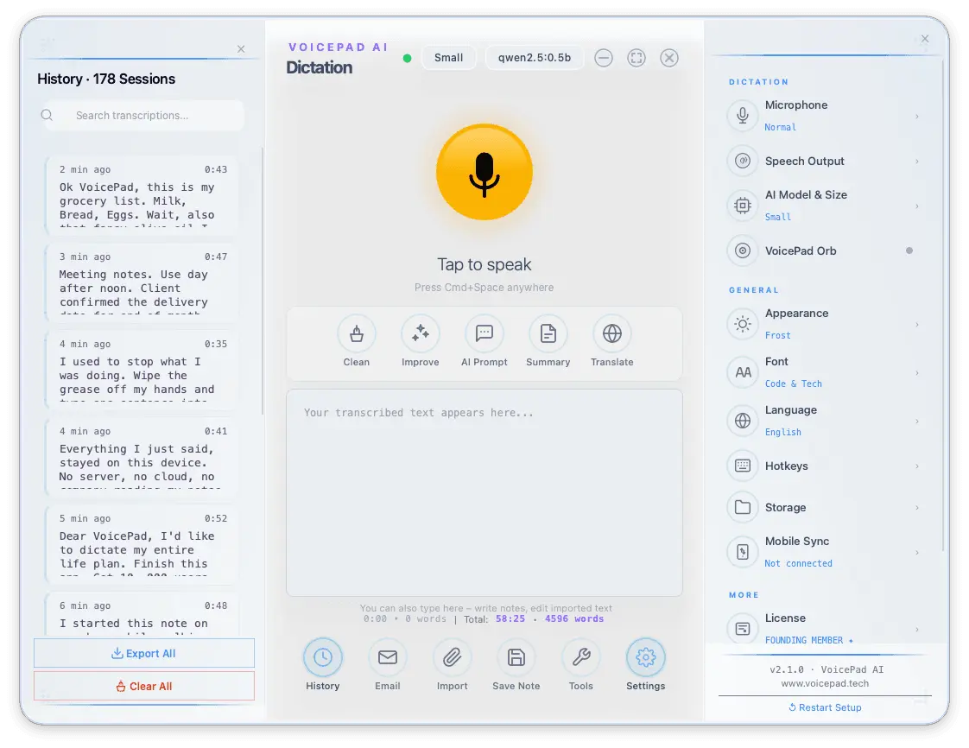Screen dimensions: 969x748
Task: Open the grocery list session from 2 min ago
Action: 142,194
